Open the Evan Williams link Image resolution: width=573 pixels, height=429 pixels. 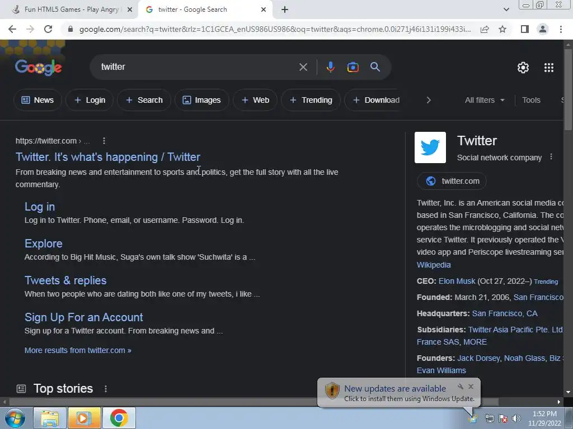[x=442, y=370]
